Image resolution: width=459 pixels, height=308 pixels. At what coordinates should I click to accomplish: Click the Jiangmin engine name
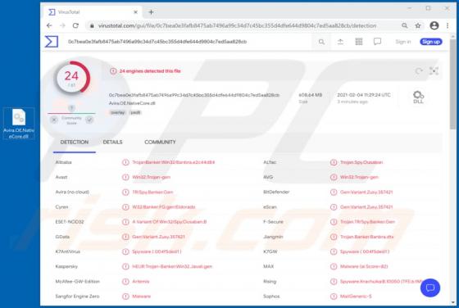click(x=273, y=237)
